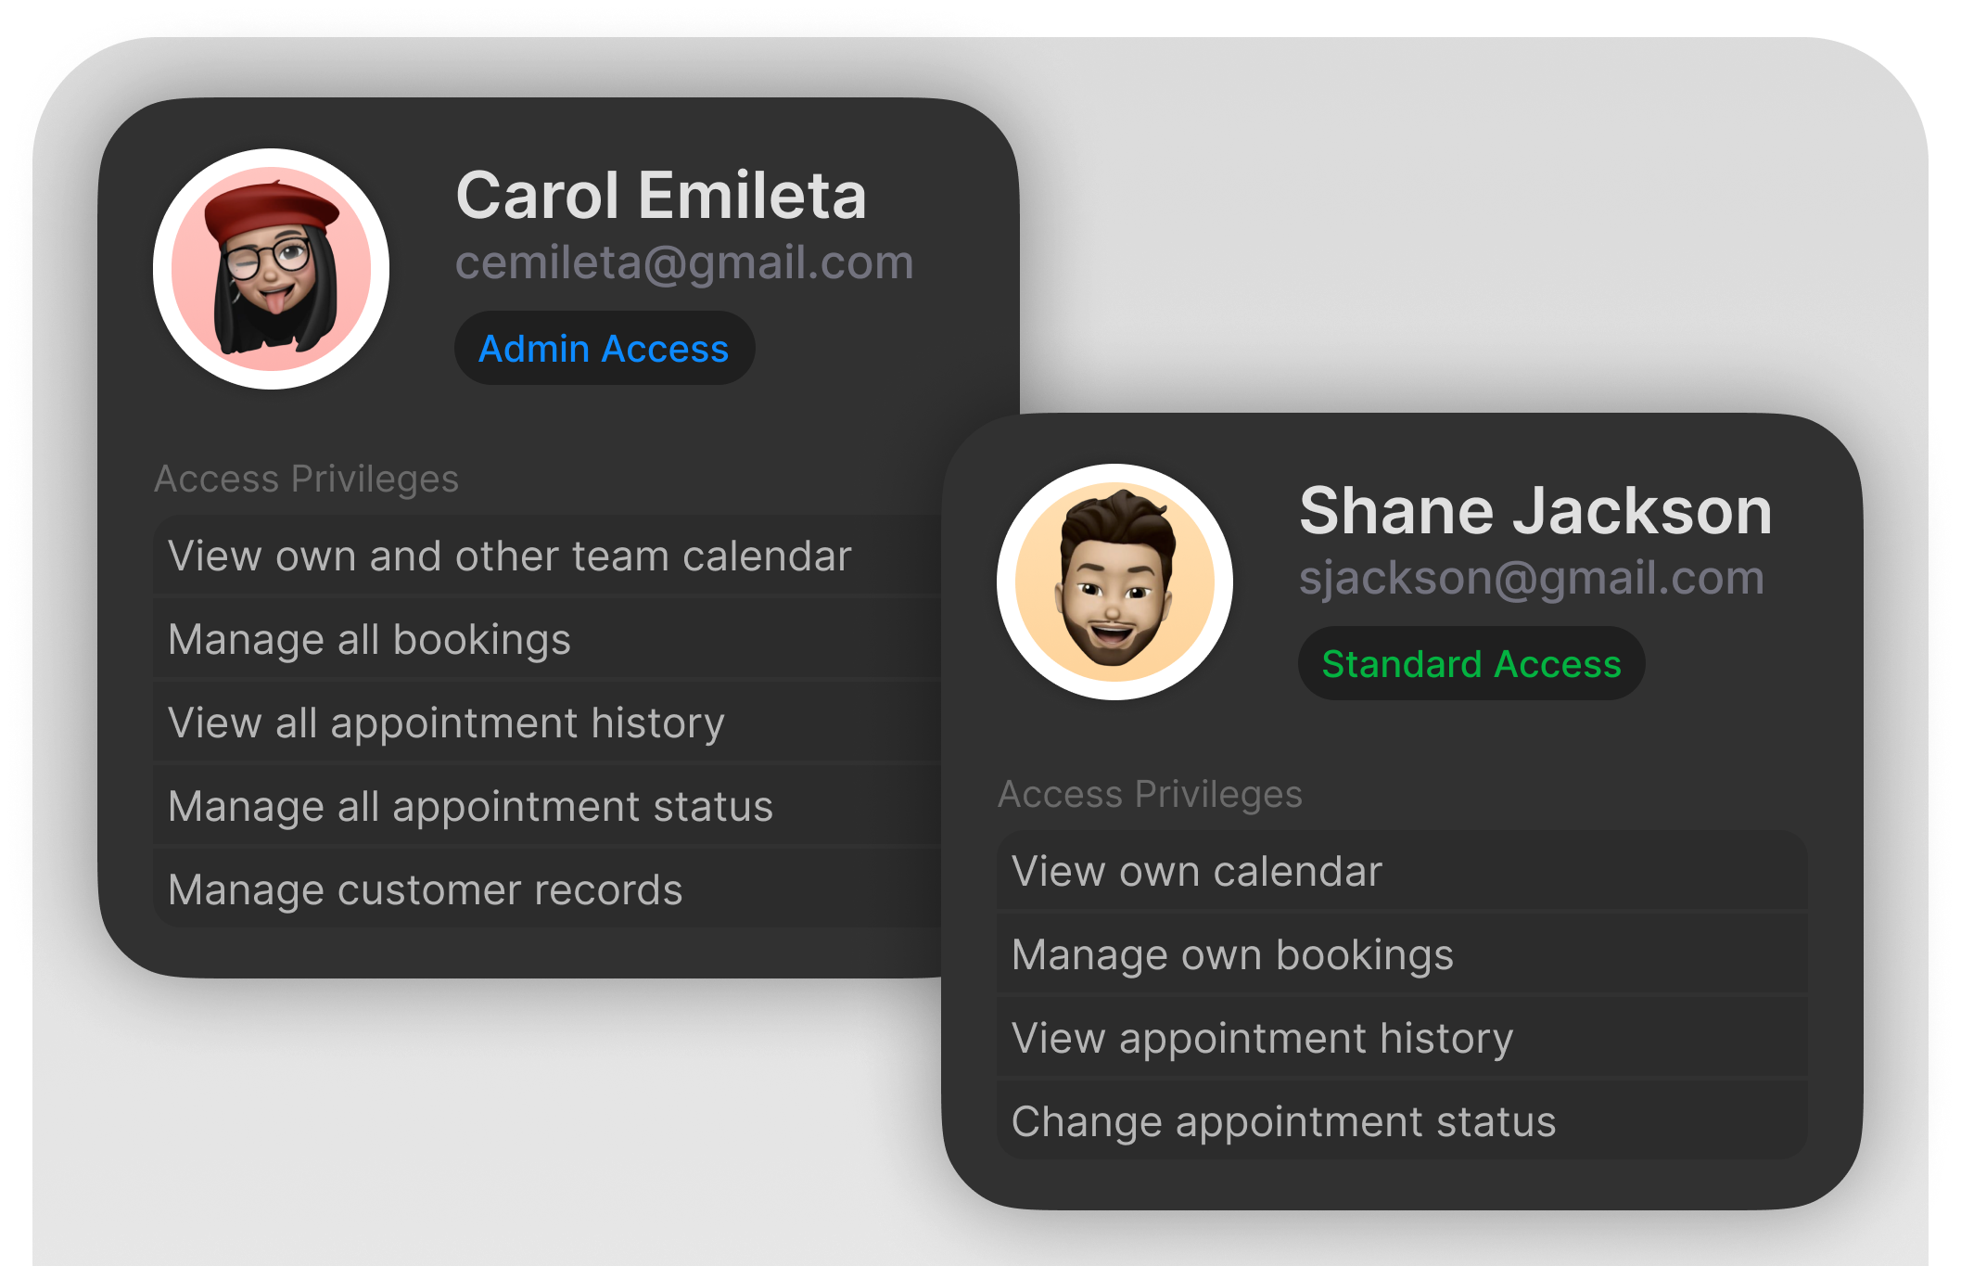This screenshot has width=1961, height=1266.
Task: Click the Admin Access badge
Action: pos(605,349)
